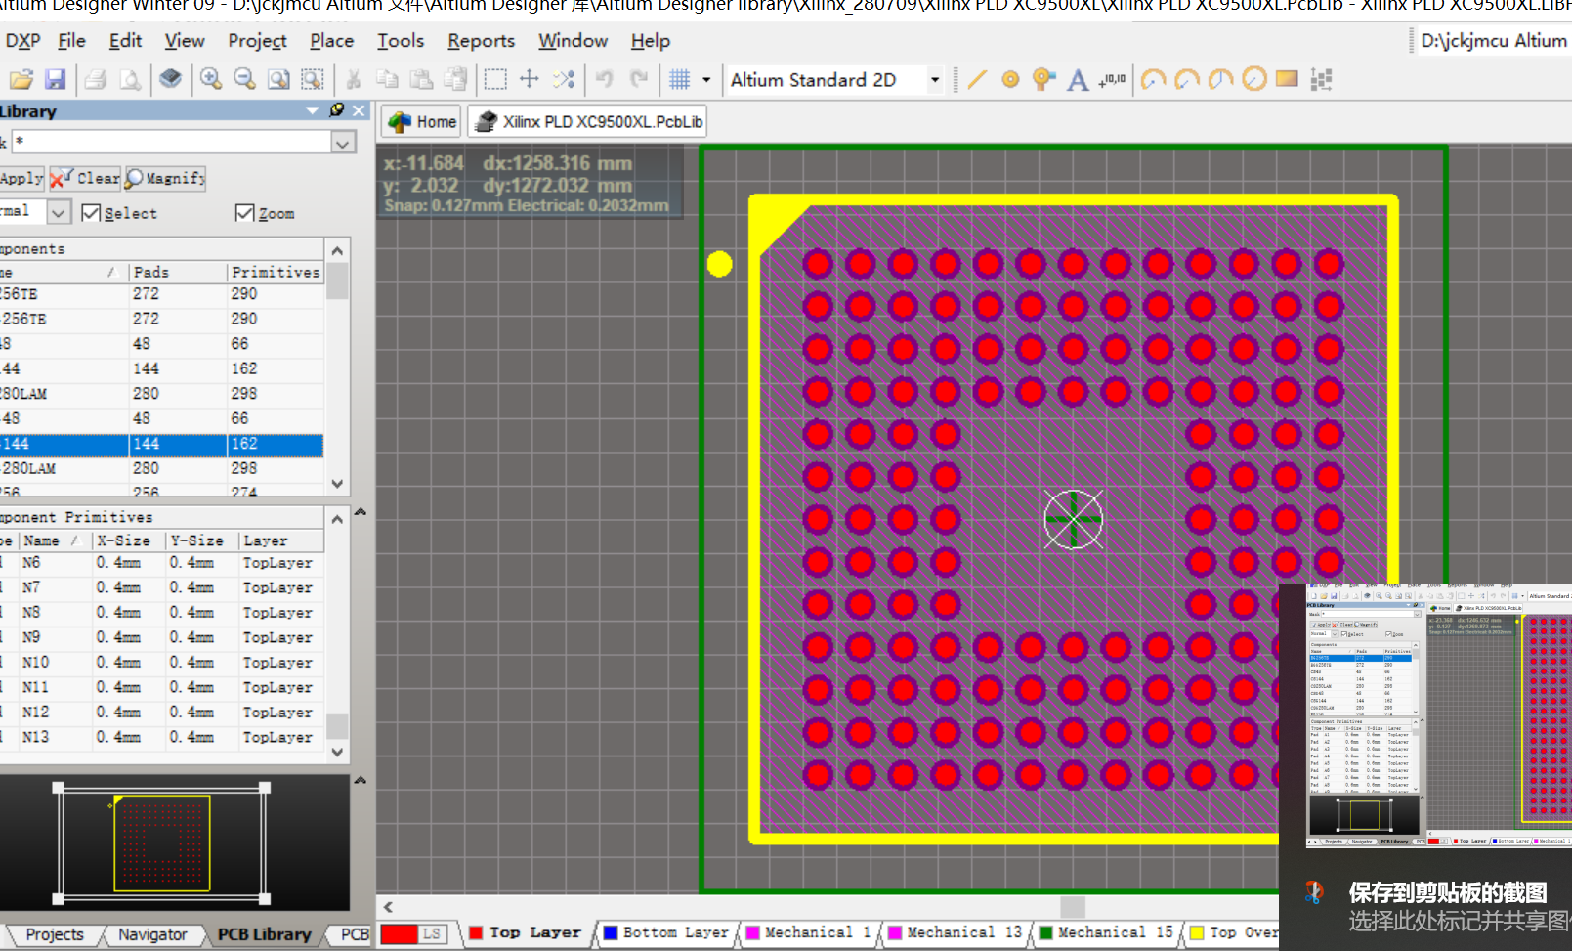
Task: Click the Paste Array tool icon
Action: pos(1322,80)
